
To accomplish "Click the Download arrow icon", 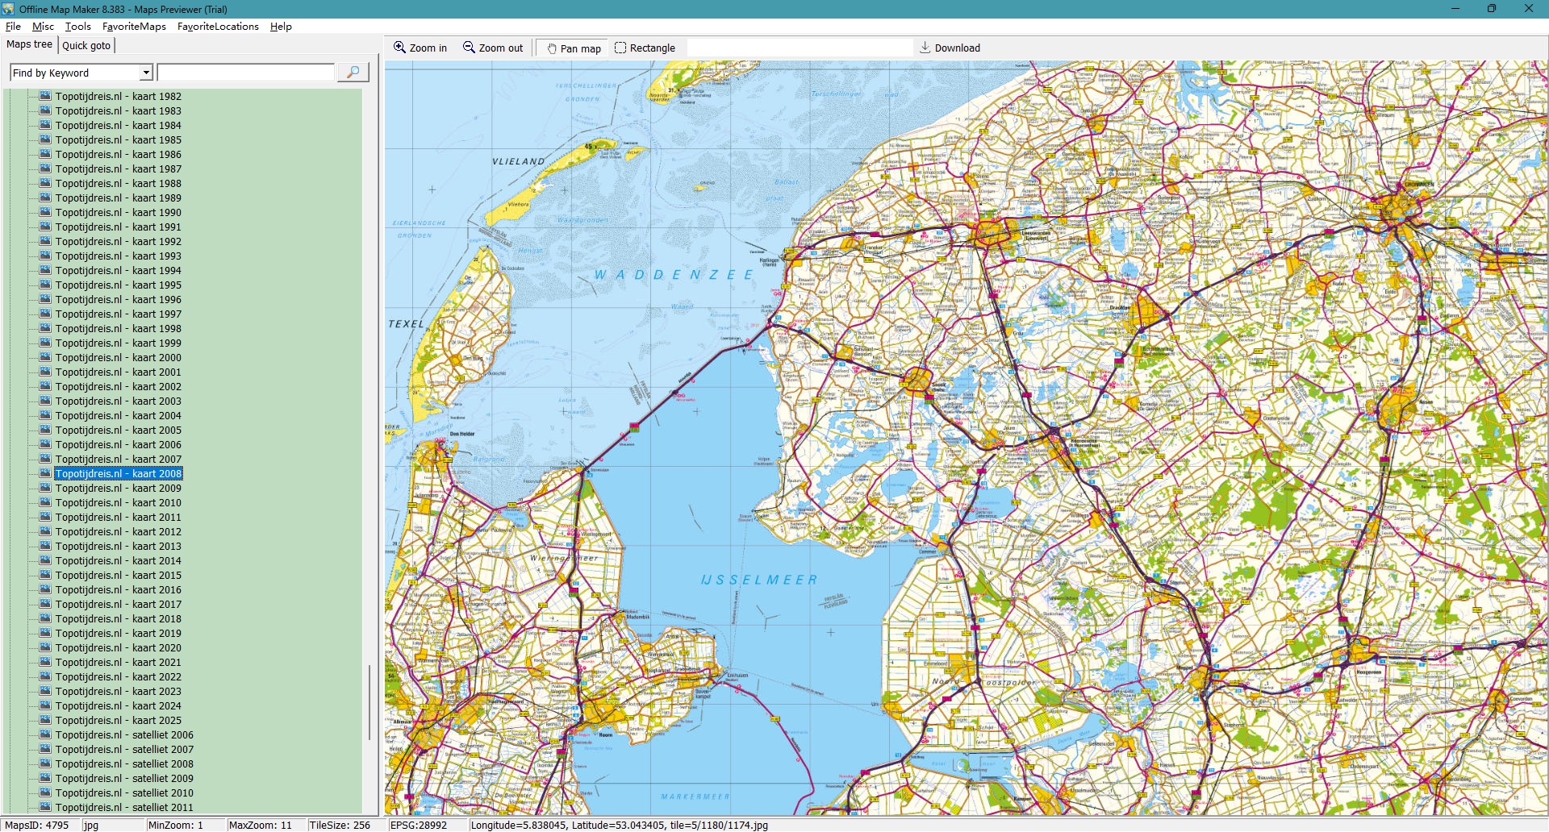I will click(925, 48).
